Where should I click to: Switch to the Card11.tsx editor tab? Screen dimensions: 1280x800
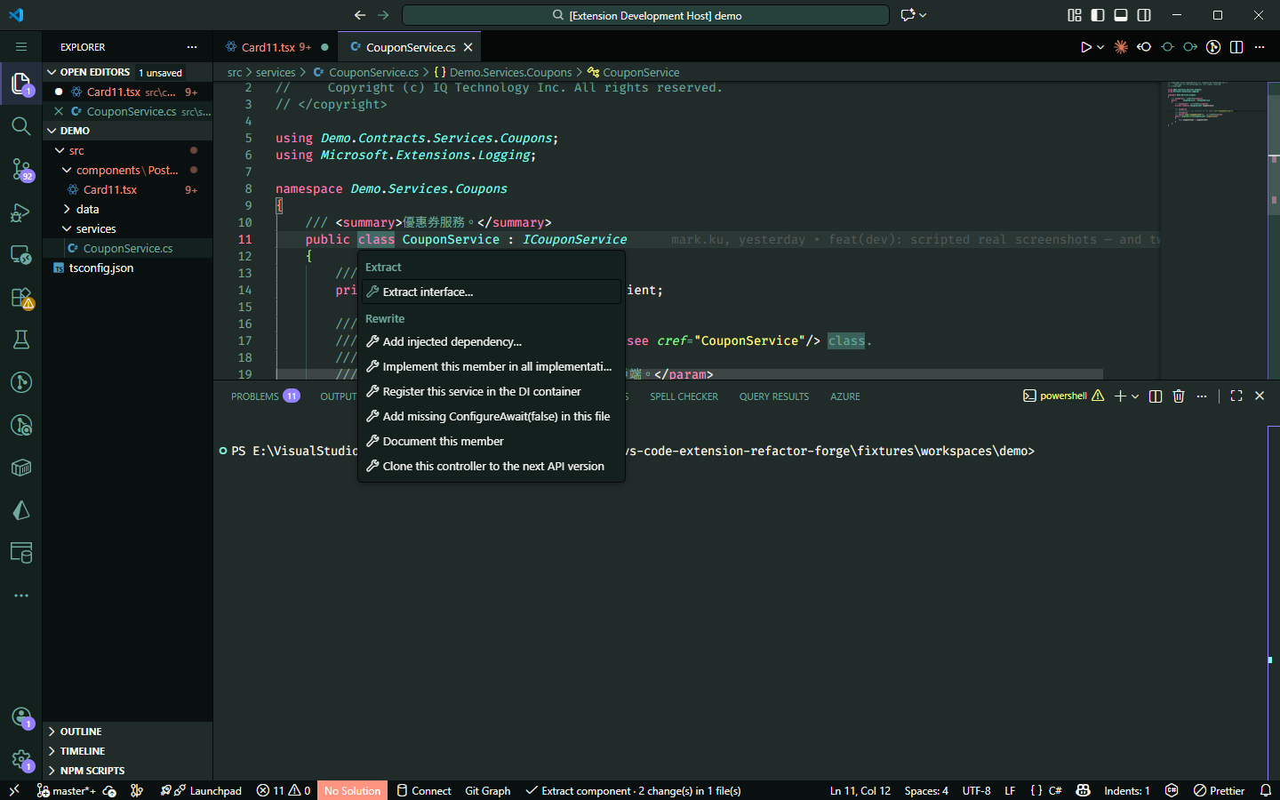tap(276, 47)
